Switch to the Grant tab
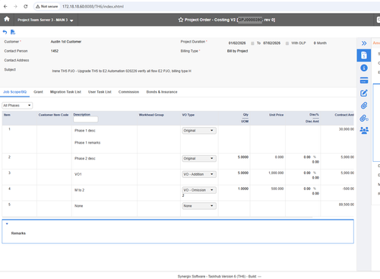This screenshot has width=380, height=279. (x=38, y=92)
